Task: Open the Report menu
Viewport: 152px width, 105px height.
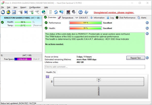Action: coord(23,7)
